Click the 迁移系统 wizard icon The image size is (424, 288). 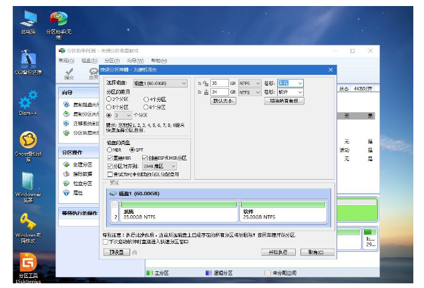pos(66,124)
